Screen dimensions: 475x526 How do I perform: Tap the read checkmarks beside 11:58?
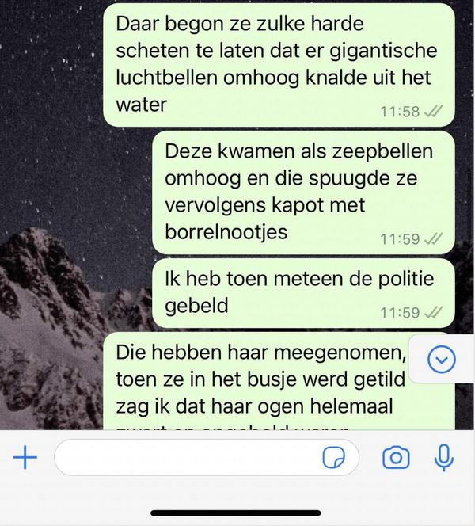tap(433, 111)
